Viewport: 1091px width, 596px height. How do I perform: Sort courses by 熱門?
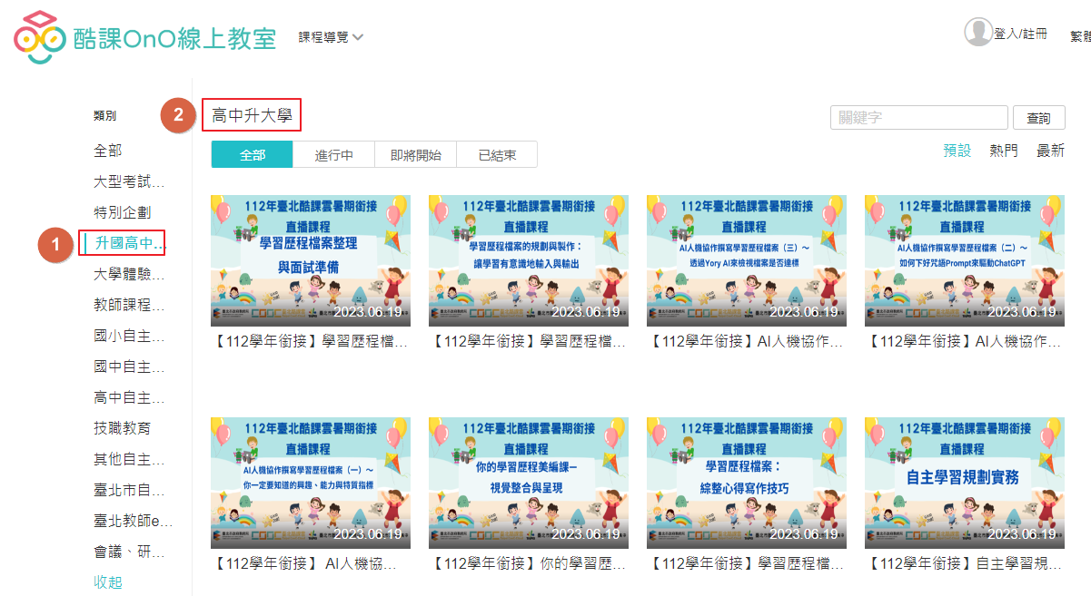click(x=1004, y=151)
